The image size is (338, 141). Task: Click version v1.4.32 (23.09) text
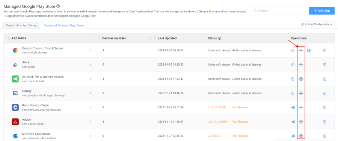pyautogui.click(x=217, y=107)
